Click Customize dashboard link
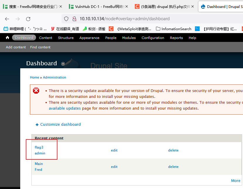This screenshot has width=243, height=189. pos(60,125)
